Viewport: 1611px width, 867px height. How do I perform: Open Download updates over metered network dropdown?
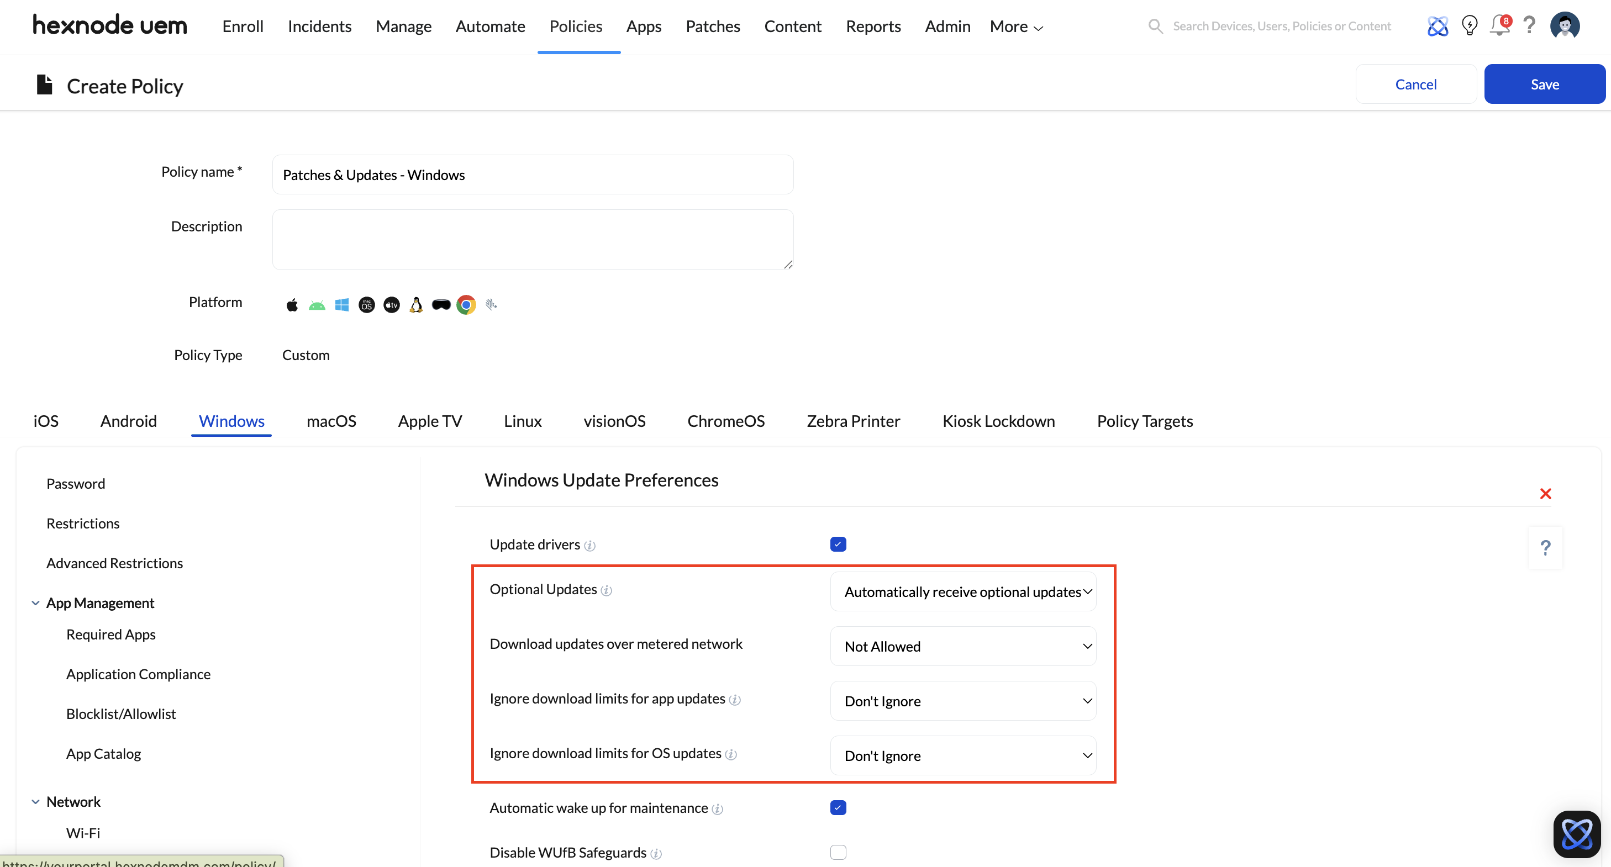pos(962,646)
